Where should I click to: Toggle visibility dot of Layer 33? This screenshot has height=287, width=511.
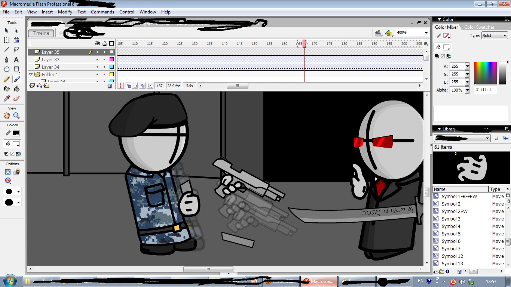point(97,59)
